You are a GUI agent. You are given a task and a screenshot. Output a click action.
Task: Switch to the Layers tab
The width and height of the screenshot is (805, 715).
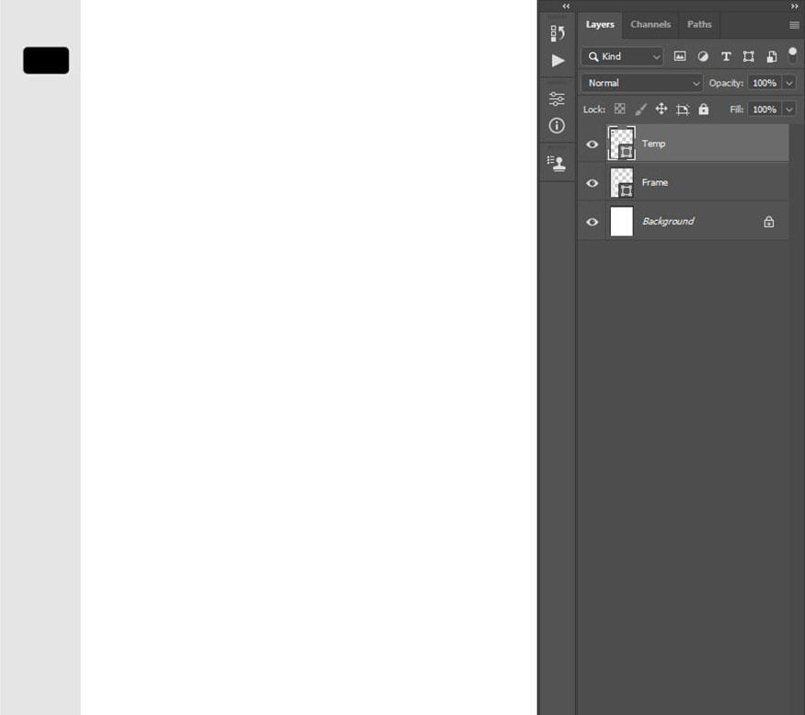click(x=600, y=24)
